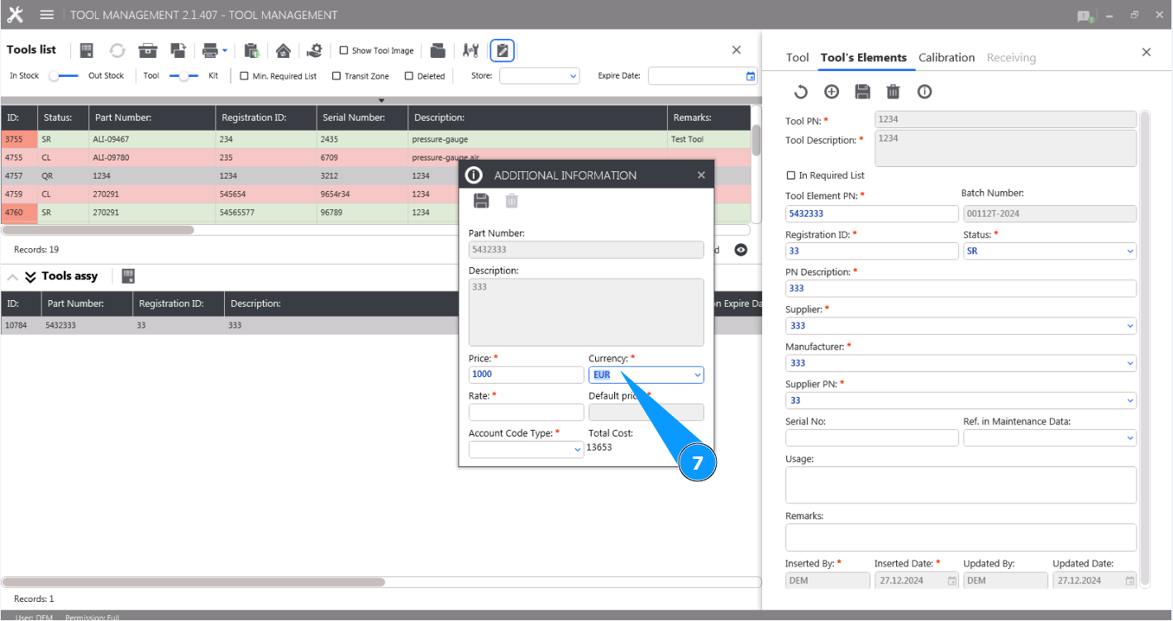Select the row with part number ALI-09467
This screenshot has height=621, width=1173.
coord(375,140)
